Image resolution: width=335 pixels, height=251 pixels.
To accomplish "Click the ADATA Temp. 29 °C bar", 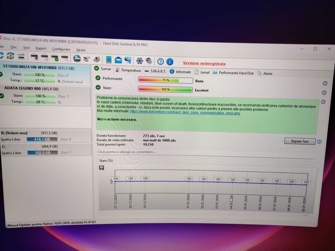I will (40, 102).
